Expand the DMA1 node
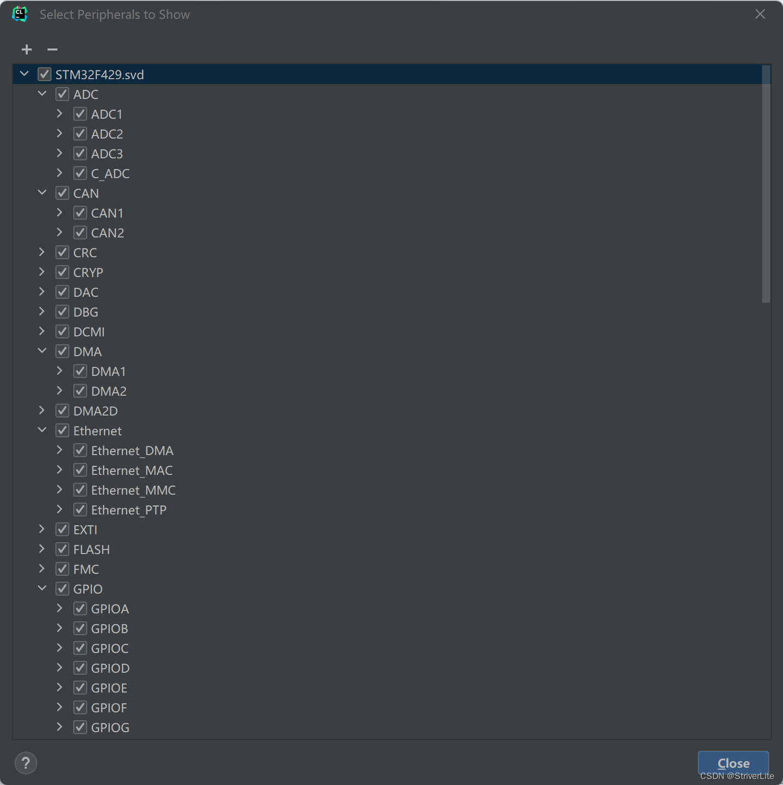Viewport: 783px width, 785px height. (60, 371)
